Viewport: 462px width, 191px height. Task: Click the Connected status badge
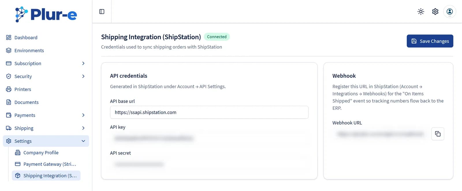click(217, 37)
